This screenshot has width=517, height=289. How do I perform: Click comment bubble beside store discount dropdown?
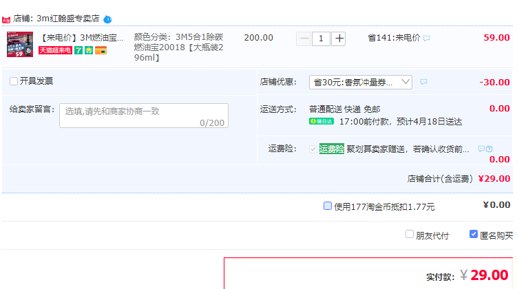pos(423,82)
